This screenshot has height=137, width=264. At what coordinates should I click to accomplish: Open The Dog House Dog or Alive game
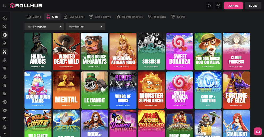(x=208, y=51)
